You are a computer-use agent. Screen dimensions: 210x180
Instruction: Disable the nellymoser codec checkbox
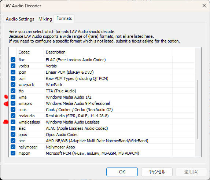[13, 147]
